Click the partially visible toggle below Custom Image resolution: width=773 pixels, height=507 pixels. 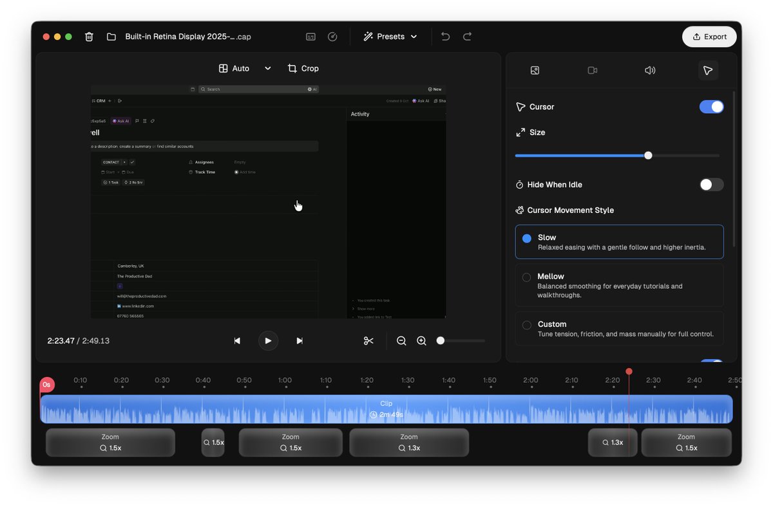click(x=712, y=361)
